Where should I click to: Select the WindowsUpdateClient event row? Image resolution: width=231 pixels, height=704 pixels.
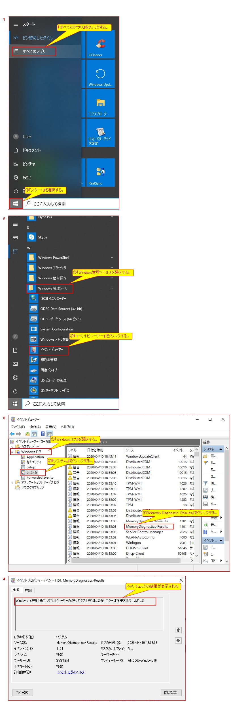click(x=131, y=456)
